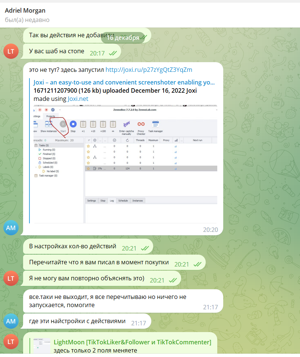The width and height of the screenshot is (300, 357).
Task: Click Show instances icon in ZennoBox screenshot
Action: [x=48, y=124]
